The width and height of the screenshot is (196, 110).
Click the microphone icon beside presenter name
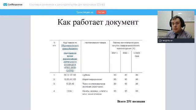[x=159, y=37]
